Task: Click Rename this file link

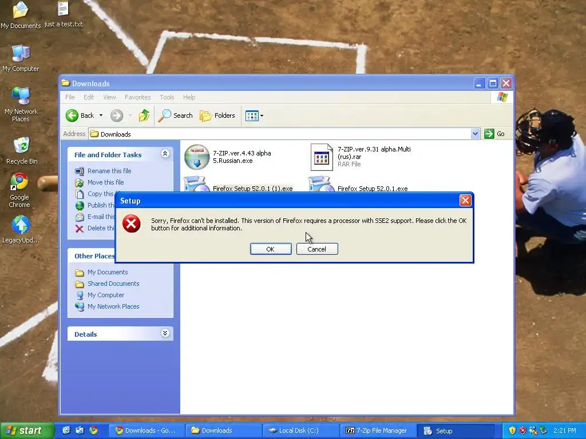Action: pyautogui.click(x=109, y=171)
